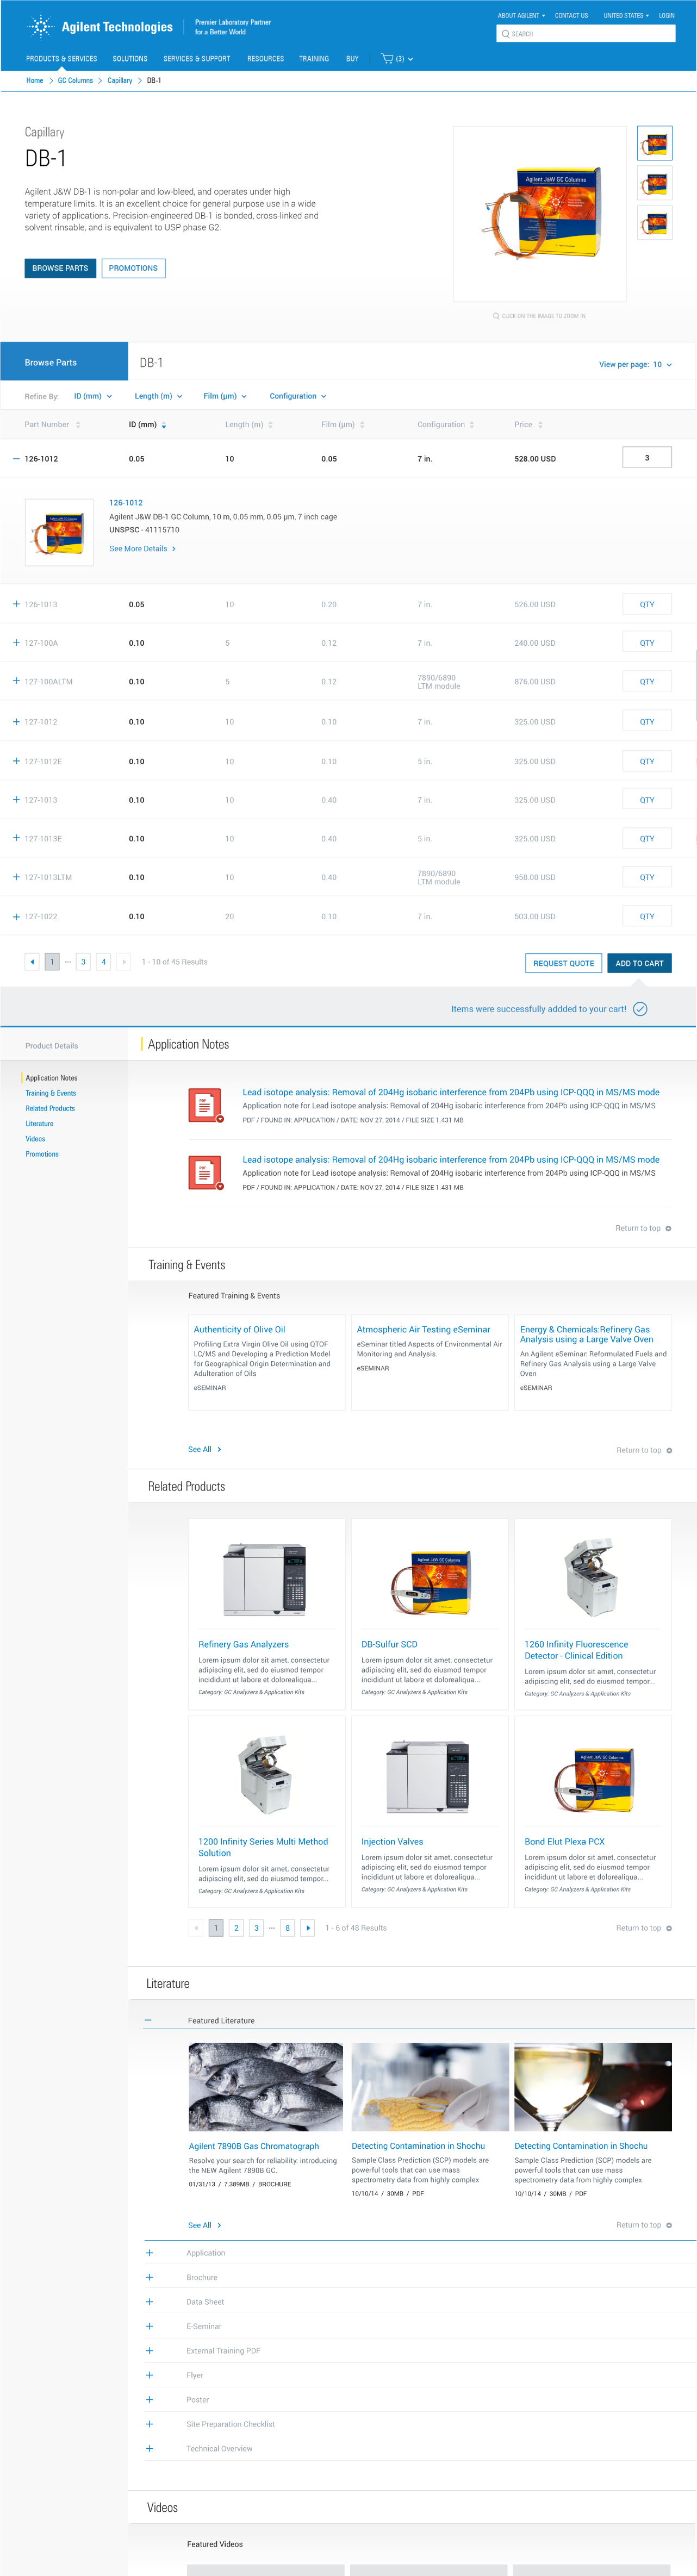Sort by Film column arrows
The image size is (697, 2576).
tap(362, 425)
